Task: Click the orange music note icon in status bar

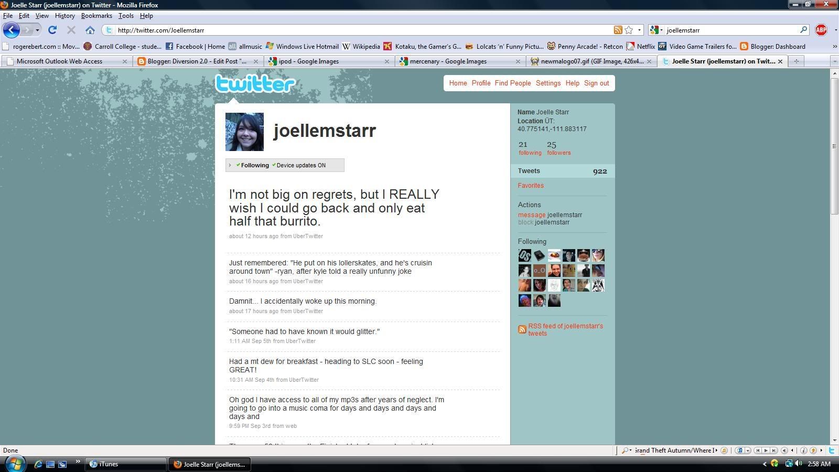Action: 724,450
